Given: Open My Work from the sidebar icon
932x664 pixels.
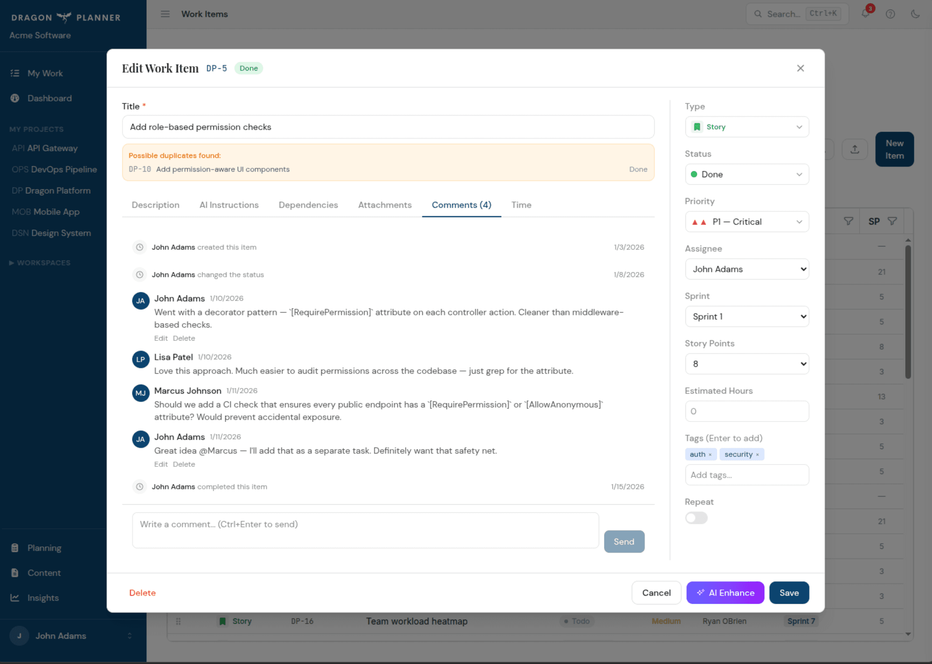Looking at the screenshot, I should pyautogui.click(x=15, y=73).
